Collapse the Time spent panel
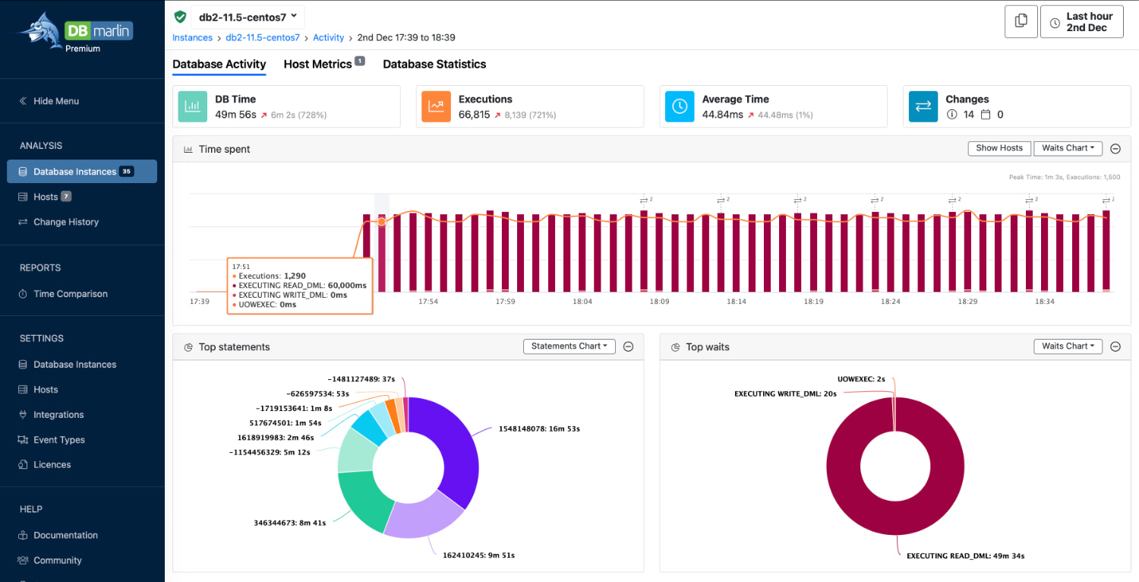 (1115, 149)
